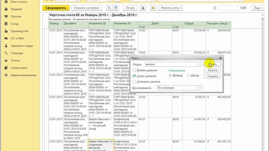
Task: Click the Закрыть button in search dialog
Action: (x=212, y=70)
